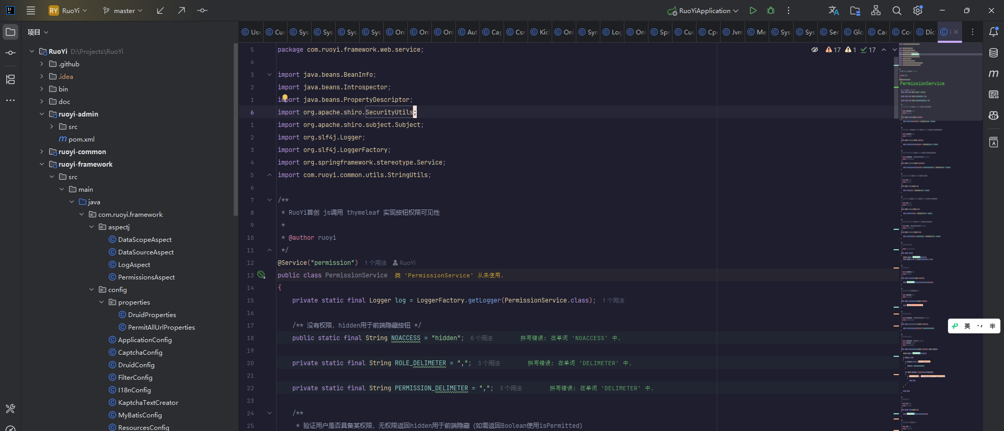Open the translation panel icon in the right sidebar
The height and width of the screenshot is (431, 1004).
(x=994, y=142)
